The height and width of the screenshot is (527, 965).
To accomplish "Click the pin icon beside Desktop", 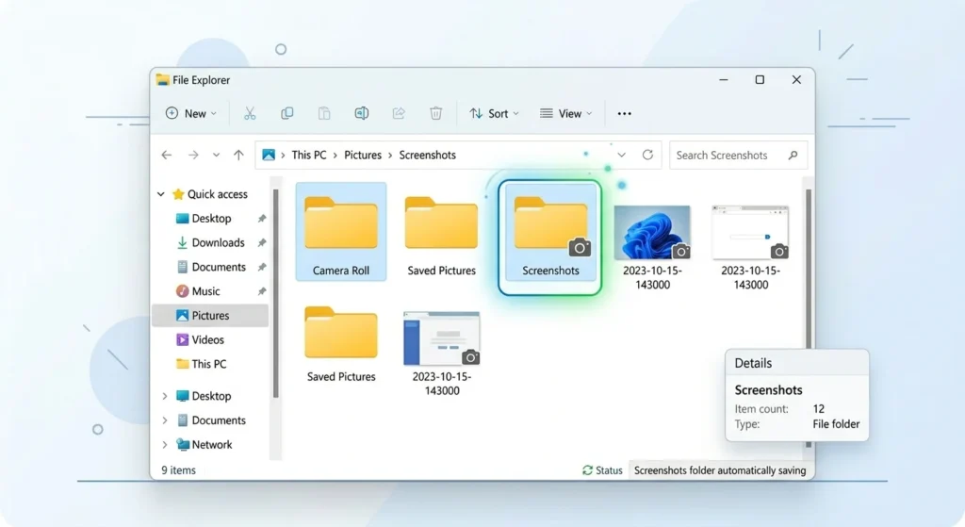I will pos(262,219).
